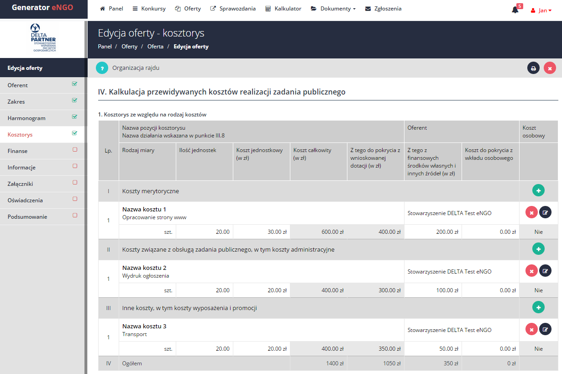This screenshot has width=562, height=374.
Task: Click Oferty breadcrumb link
Action: pos(130,47)
